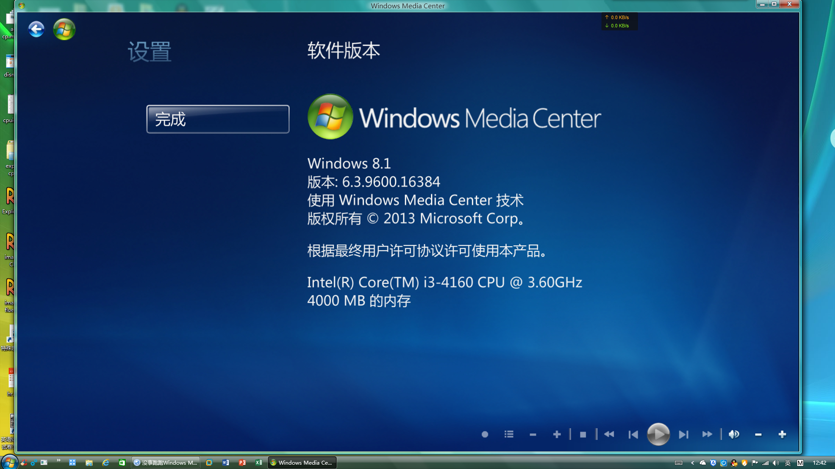835x469 pixels.
Task: Select the Windows Media Center taskbar button
Action: pos(302,462)
